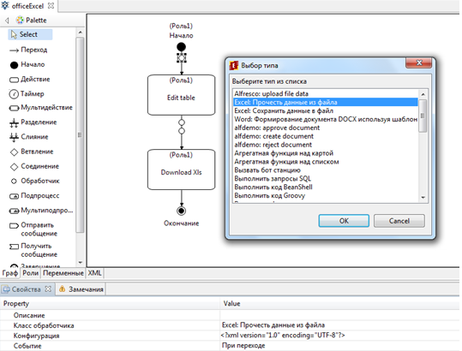The image size is (462, 351).
Task: Click the palette vertical scrollbar thumb
Action: [x=80, y=134]
